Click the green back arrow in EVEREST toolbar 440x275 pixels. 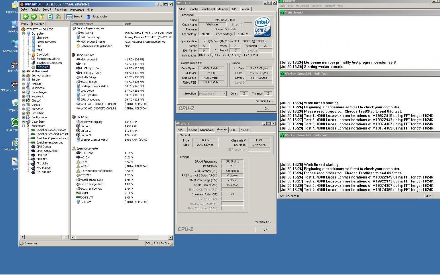coord(26,17)
